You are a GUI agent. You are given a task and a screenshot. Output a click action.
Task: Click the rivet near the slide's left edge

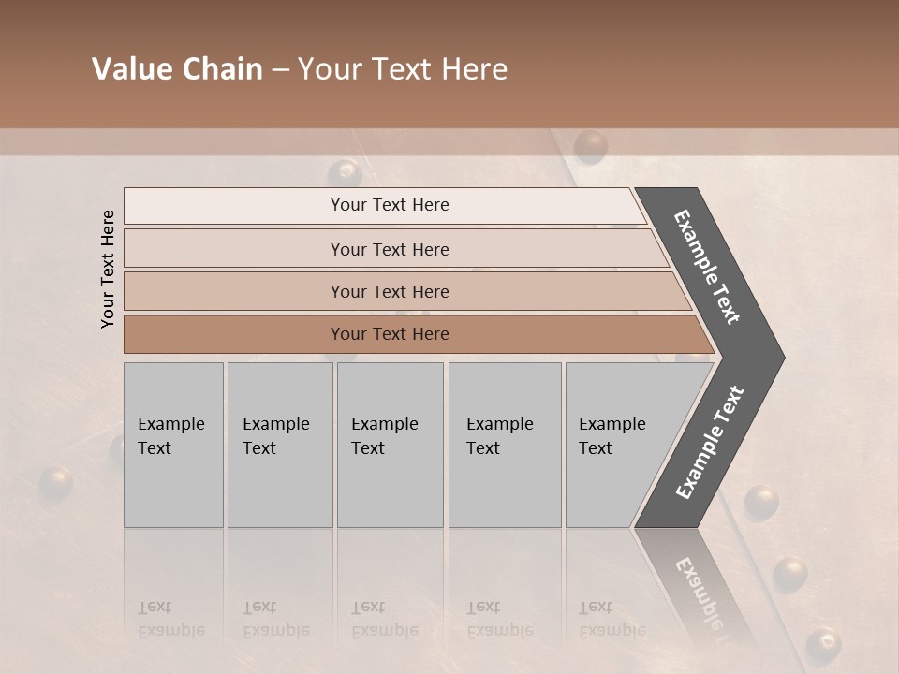(x=55, y=484)
